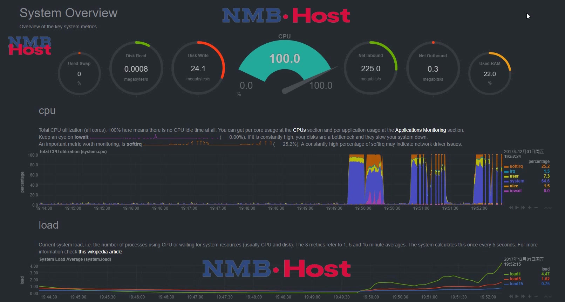Click the Disk Write gauge
This screenshot has height=302, width=565.
(198, 68)
